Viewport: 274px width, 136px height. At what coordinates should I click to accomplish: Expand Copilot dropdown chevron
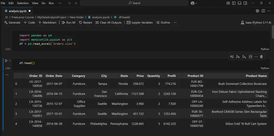click(x=196, y=3)
